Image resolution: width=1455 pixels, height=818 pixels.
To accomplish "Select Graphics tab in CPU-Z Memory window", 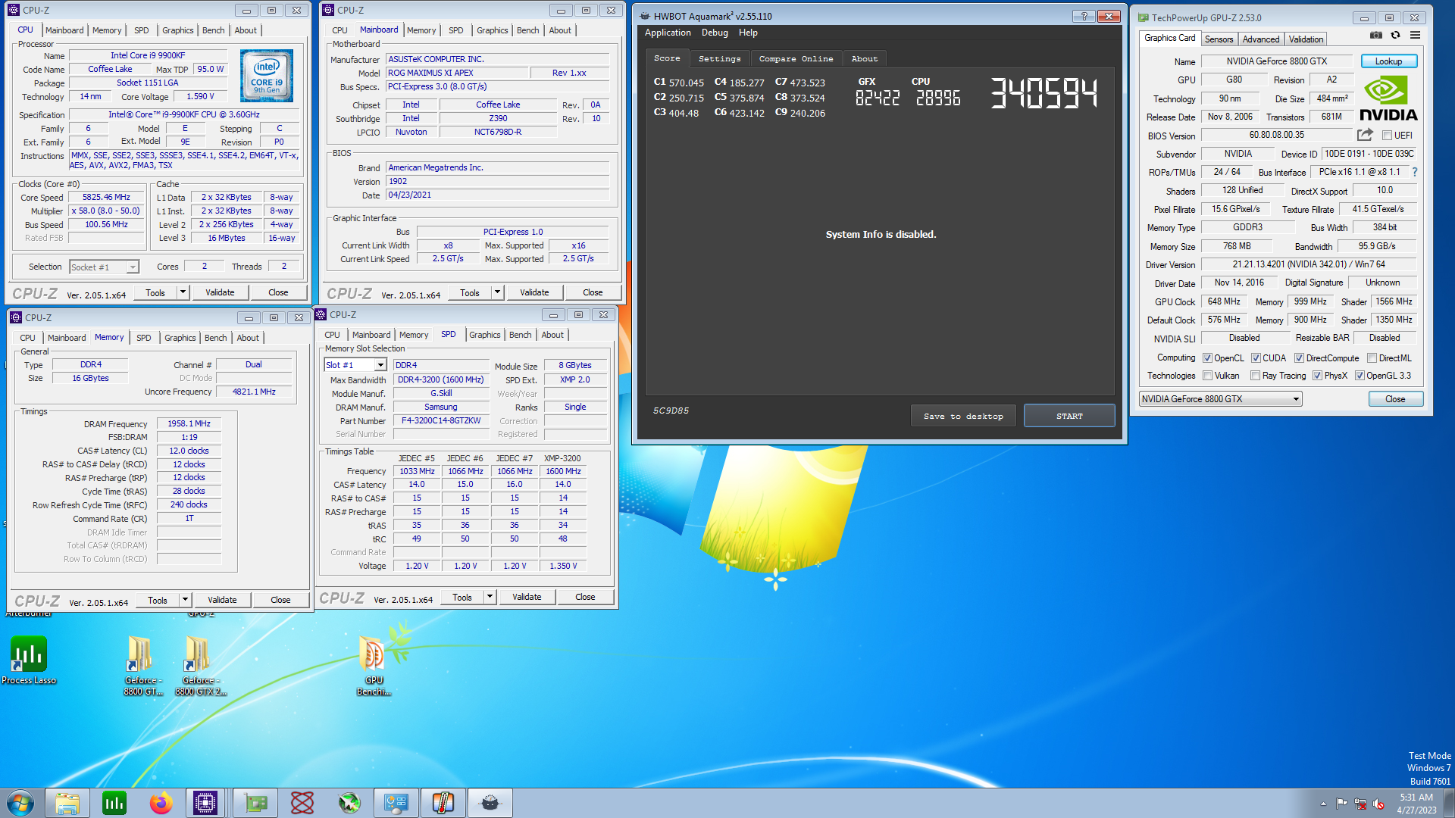I will pos(180,338).
